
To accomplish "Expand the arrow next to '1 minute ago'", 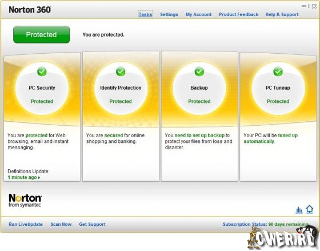I will [x=39, y=178].
